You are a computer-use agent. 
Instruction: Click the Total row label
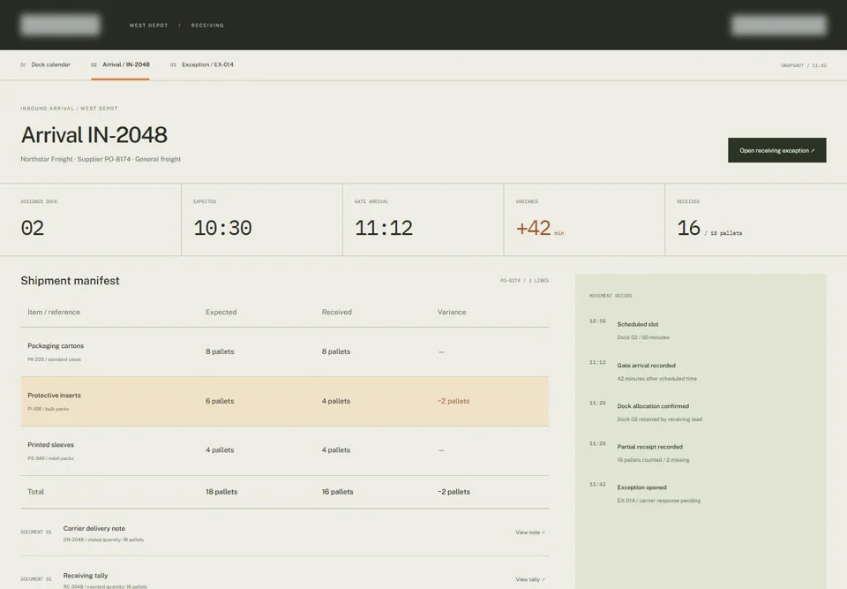35,492
